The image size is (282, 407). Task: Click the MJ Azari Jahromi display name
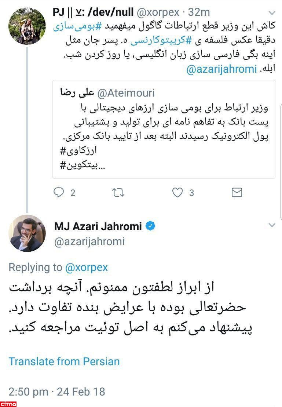point(98,226)
